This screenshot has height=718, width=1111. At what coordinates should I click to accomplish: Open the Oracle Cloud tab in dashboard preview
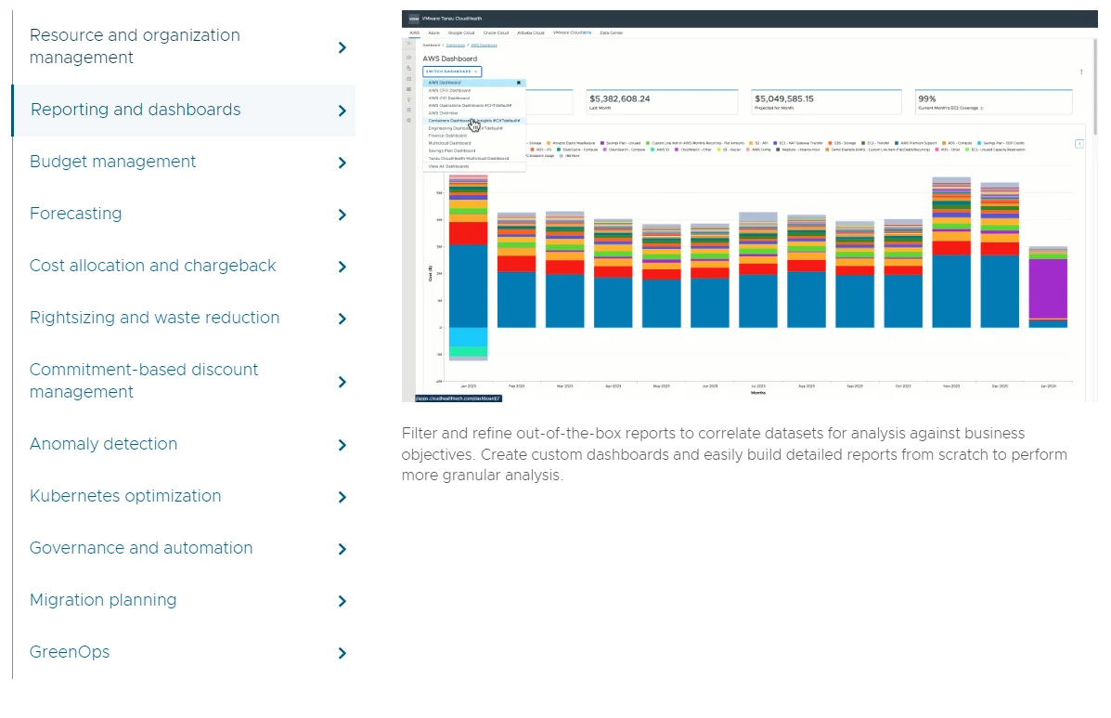pos(496,33)
